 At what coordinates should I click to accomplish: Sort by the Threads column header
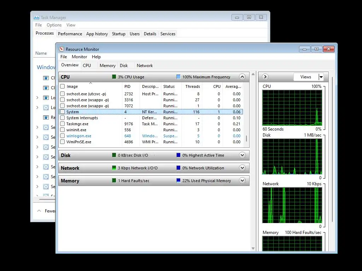click(192, 86)
